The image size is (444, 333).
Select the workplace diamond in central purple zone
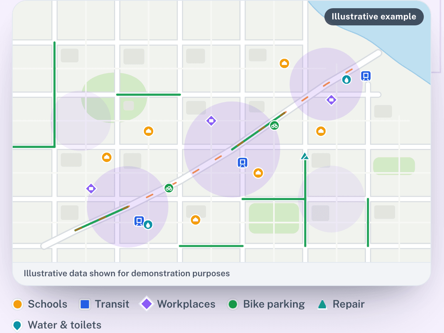point(211,121)
